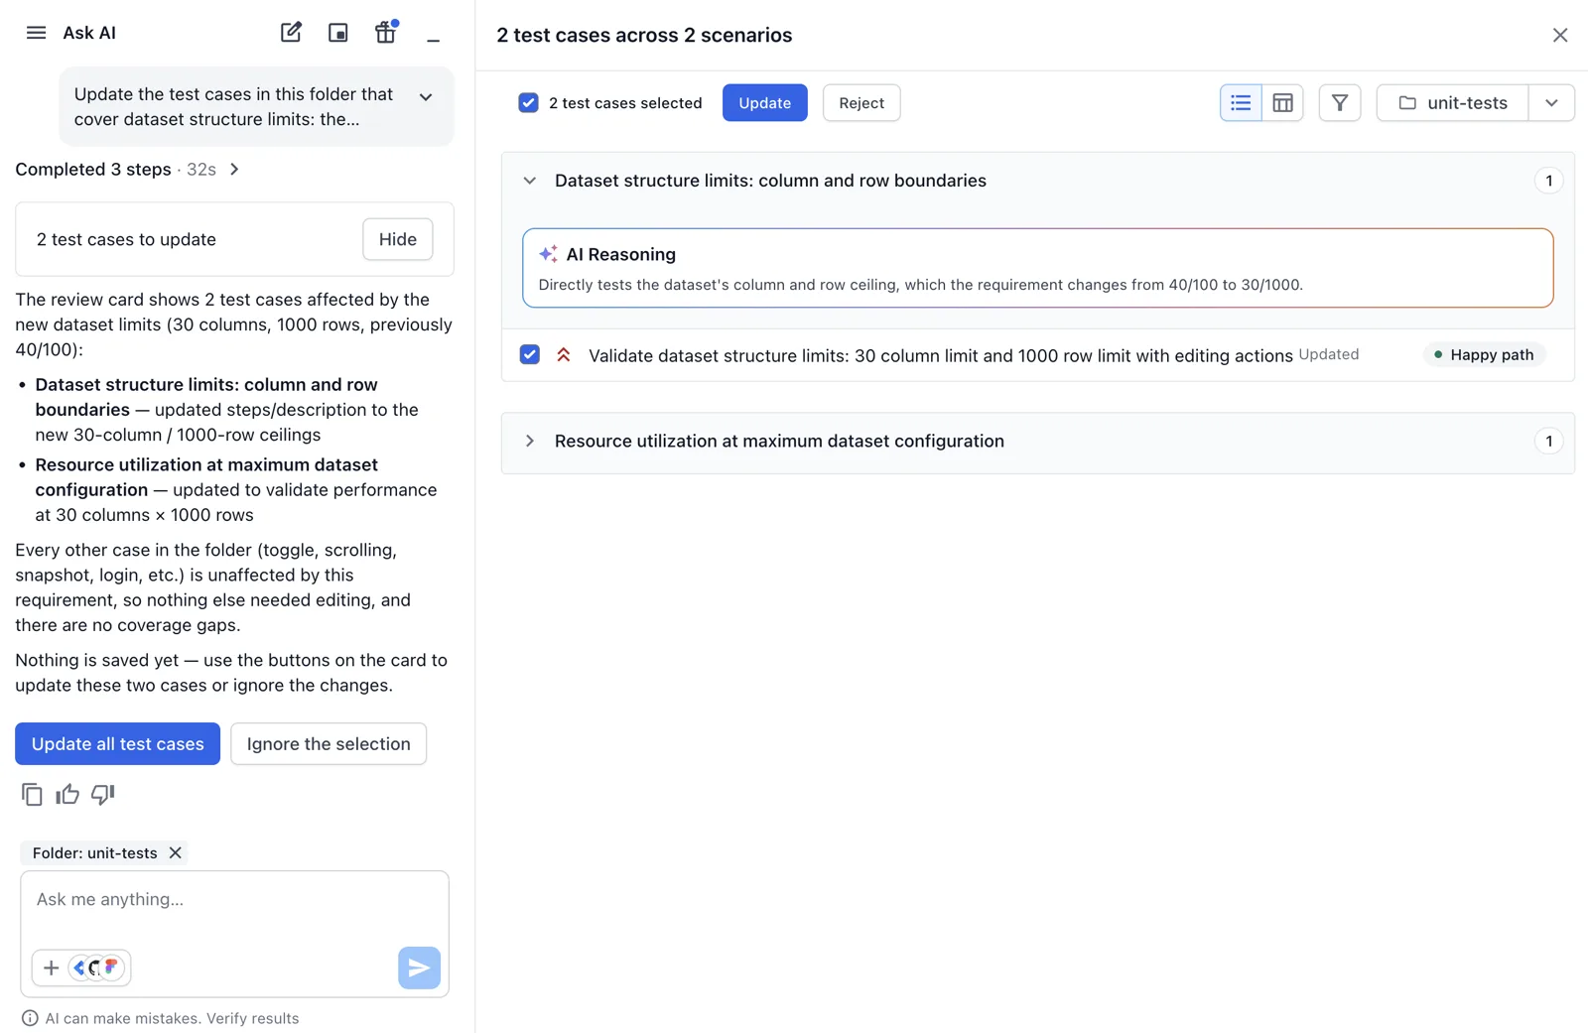
Task: Click the AI Reasoning box
Action: (x=1038, y=268)
